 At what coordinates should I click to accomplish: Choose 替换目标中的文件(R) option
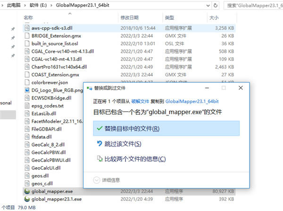tap(166, 128)
